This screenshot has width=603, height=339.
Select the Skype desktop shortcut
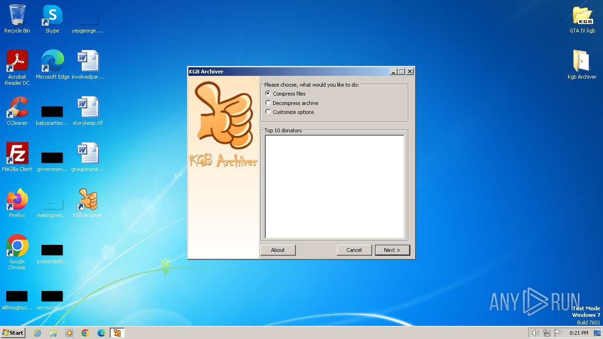pyautogui.click(x=52, y=19)
